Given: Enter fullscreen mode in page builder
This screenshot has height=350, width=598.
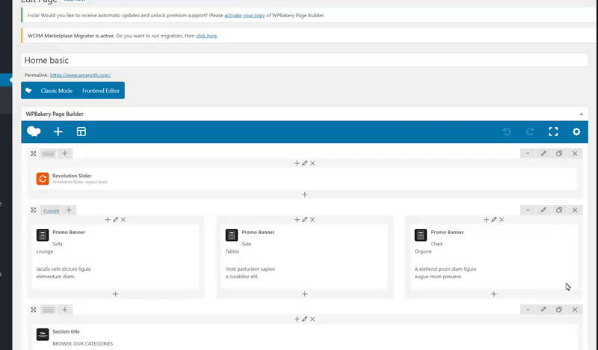Looking at the screenshot, I should 553,132.
